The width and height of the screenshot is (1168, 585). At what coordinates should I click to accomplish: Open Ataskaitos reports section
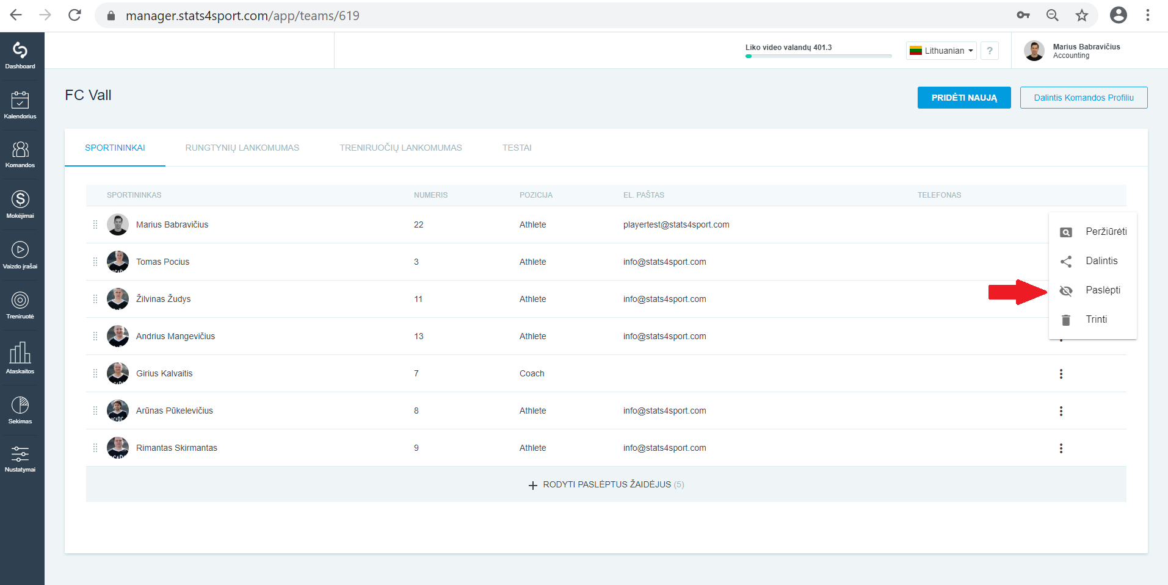[20, 357]
